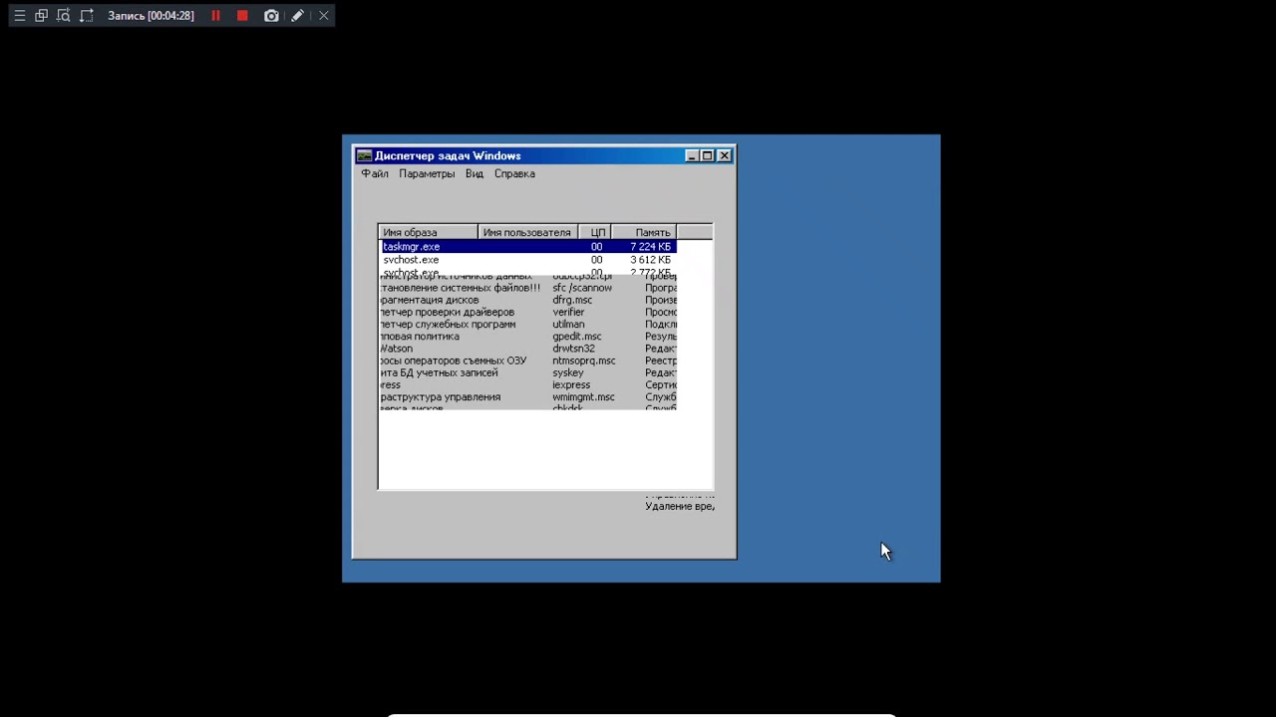Open the Вид menu

(x=475, y=173)
